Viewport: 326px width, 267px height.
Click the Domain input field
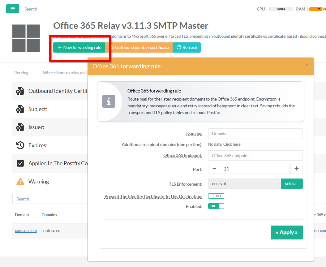255,134
